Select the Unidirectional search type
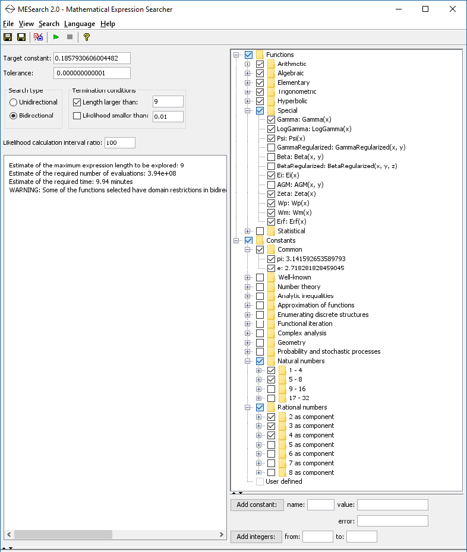The height and width of the screenshot is (552, 467). pos(14,103)
